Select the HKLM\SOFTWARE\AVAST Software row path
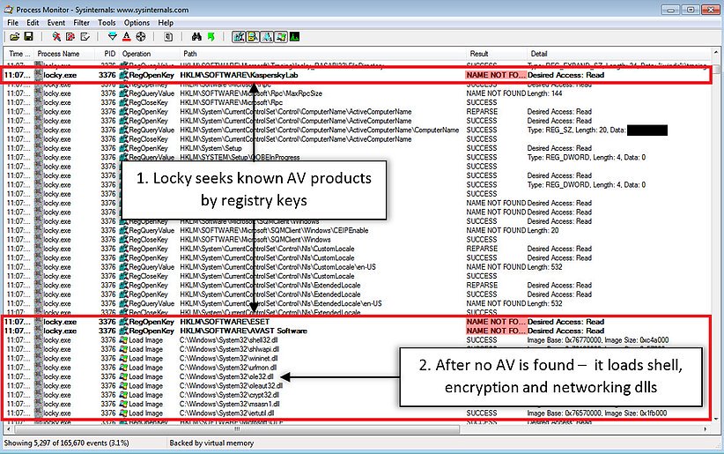 click(x=243, y=331)
